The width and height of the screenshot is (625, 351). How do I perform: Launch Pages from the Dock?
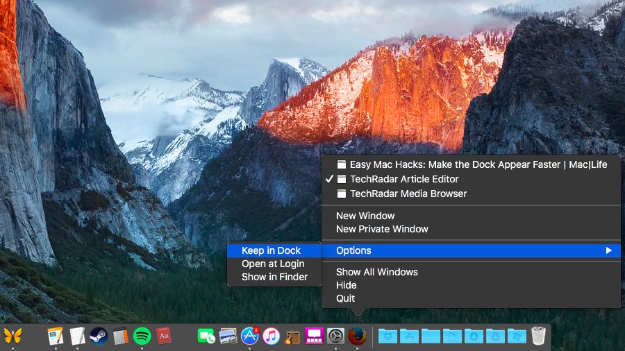56,336
